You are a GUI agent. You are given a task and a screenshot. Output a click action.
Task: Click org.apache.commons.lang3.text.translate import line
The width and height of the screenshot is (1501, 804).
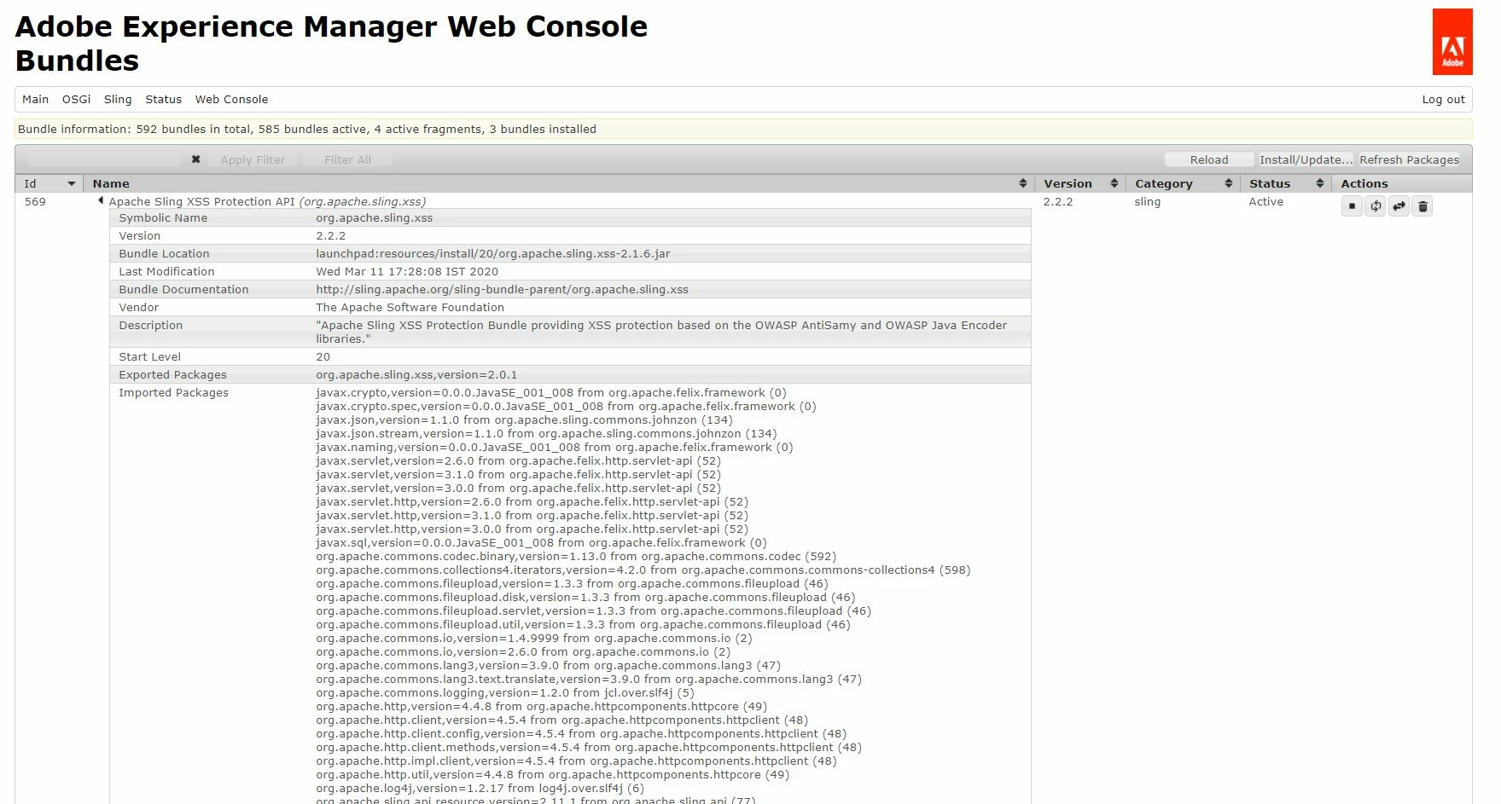589,680
